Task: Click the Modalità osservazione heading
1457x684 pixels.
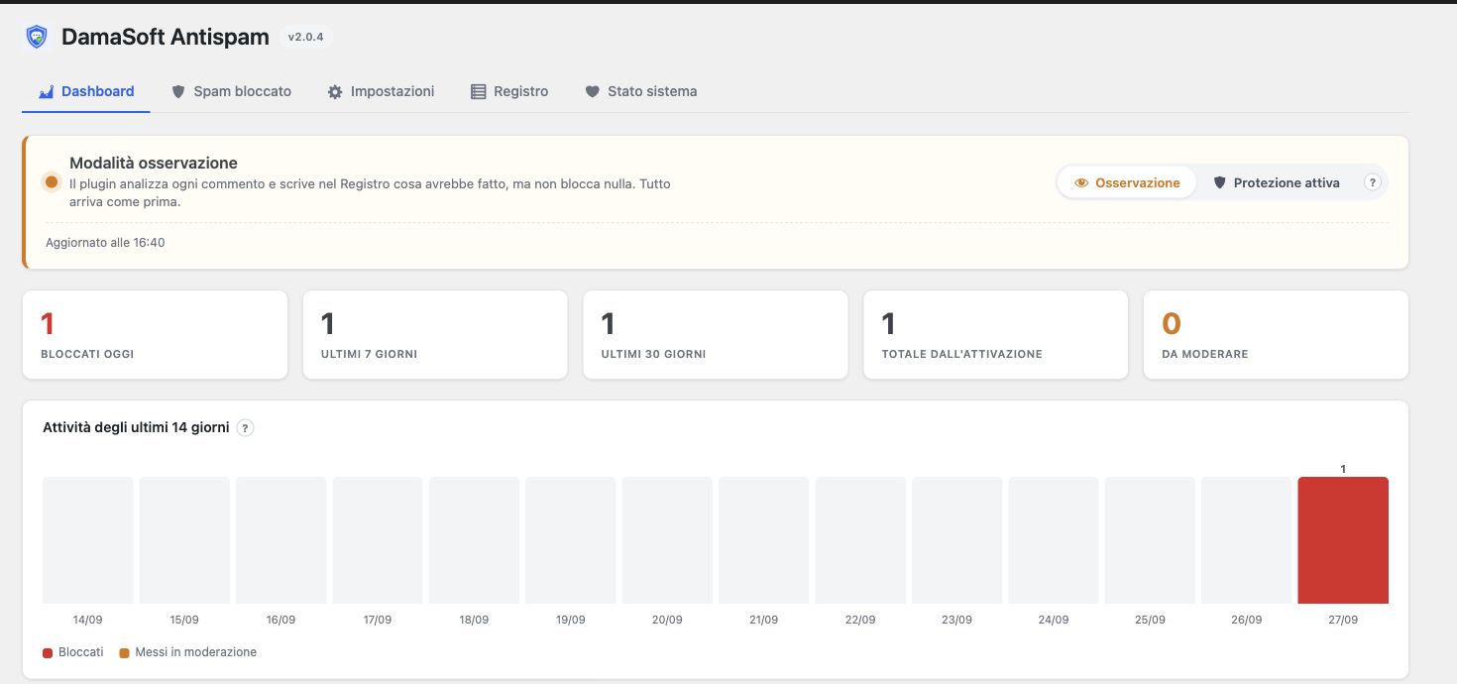Action: [154, 163]
